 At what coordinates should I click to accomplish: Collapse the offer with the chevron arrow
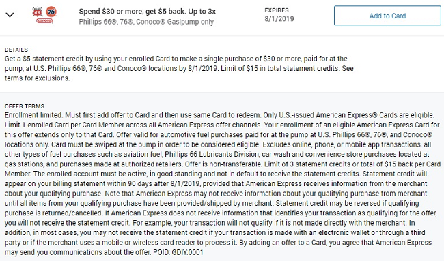click(x=10, y=15)
